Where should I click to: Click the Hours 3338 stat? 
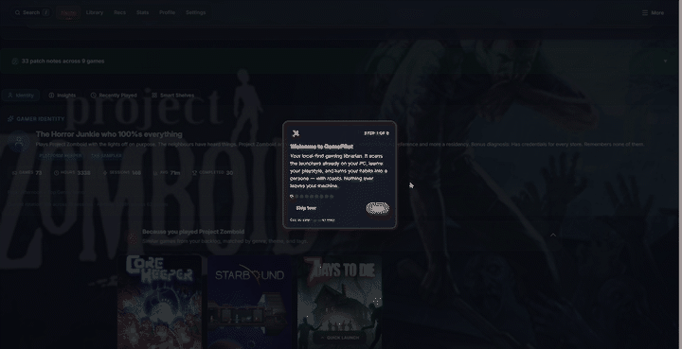click(72, 173)
